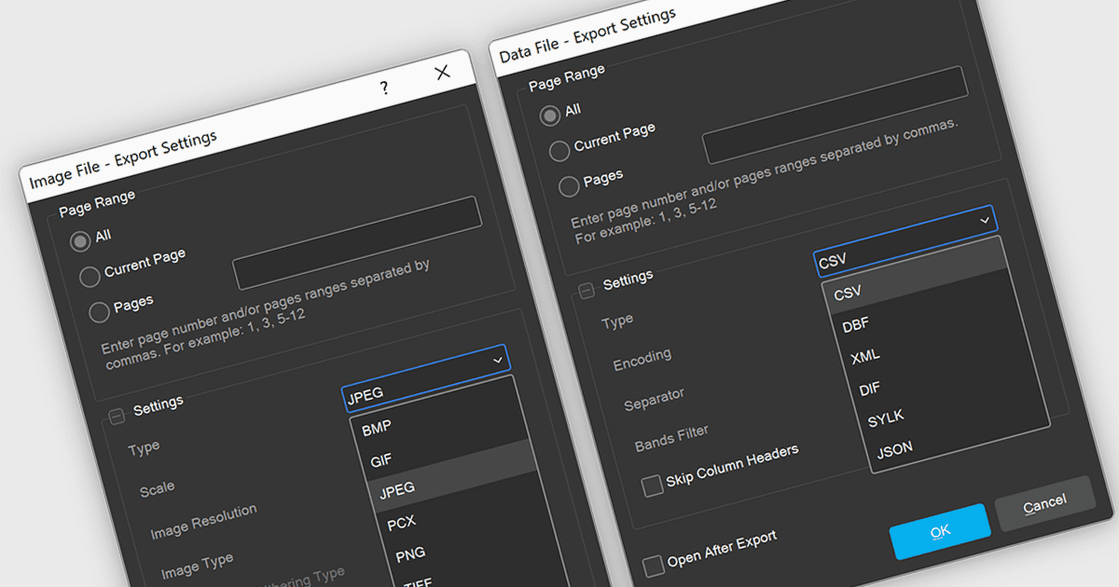Select Current Page radio in Image File dialog
The image size is (1119, 587).
(90, 276)
